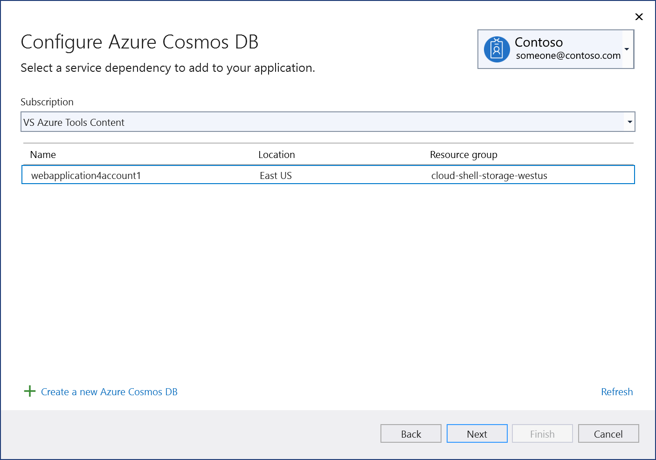Screen dimensions: 656x460
Task: Click Create a new Azure Cosmos DB
Action: [x=109, y=391]
